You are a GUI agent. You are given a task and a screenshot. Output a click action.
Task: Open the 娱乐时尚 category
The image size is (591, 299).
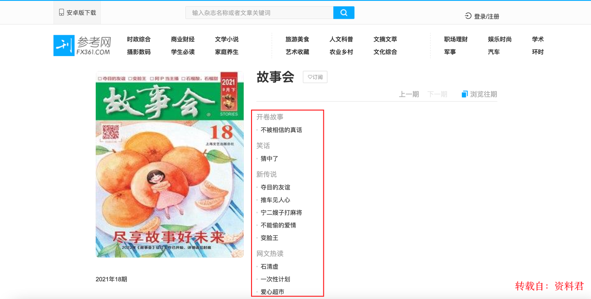pyautogui.click(x=499, y=39)
